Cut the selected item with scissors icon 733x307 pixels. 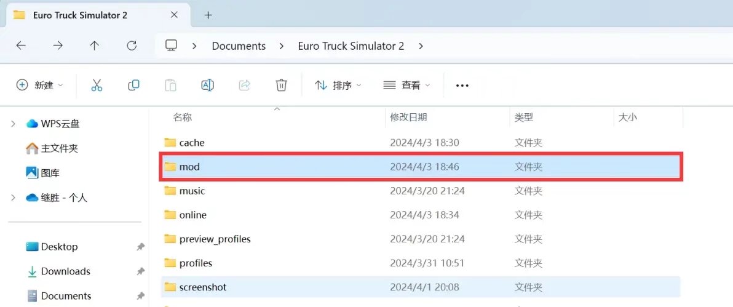[97, 85]
